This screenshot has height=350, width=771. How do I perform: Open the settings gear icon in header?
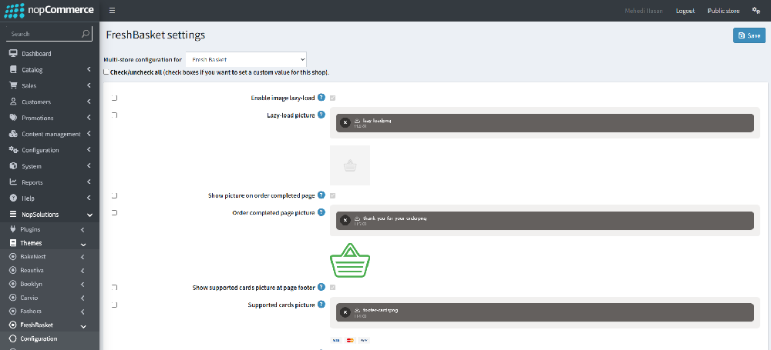click(756, 11)
